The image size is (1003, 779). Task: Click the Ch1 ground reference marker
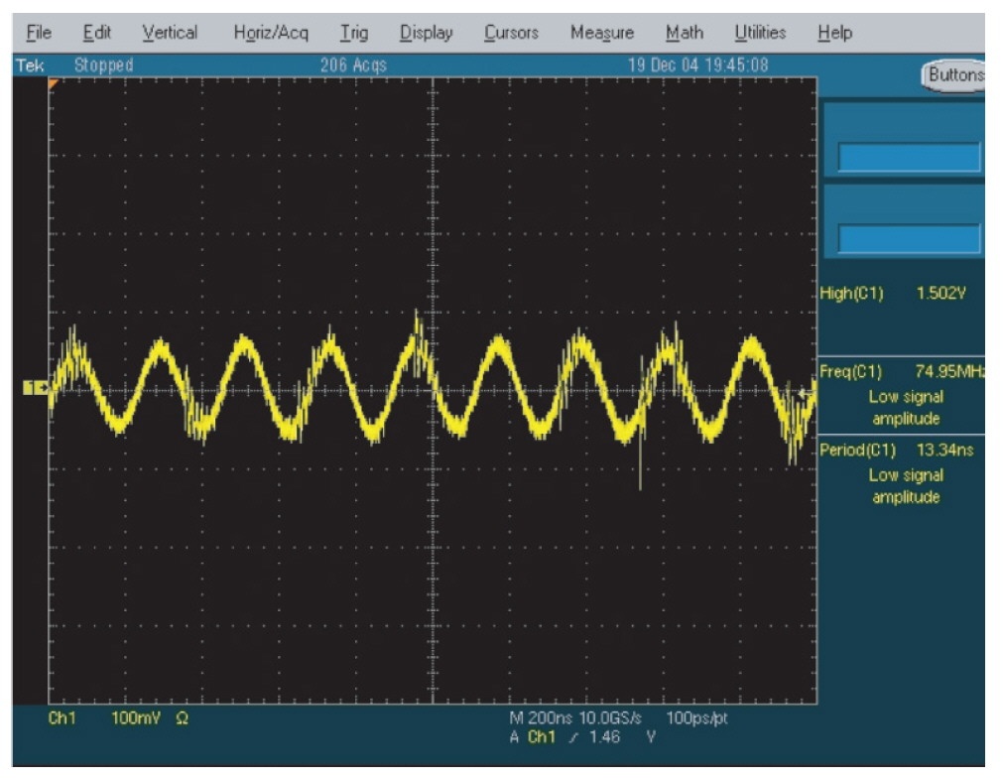34,389
